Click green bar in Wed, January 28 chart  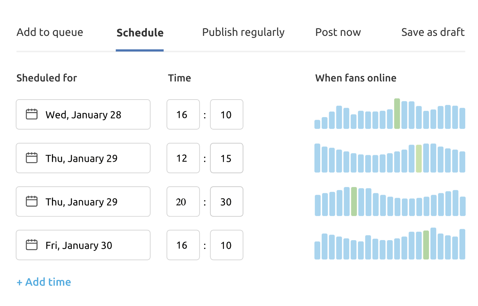click(x=397, y=114)
